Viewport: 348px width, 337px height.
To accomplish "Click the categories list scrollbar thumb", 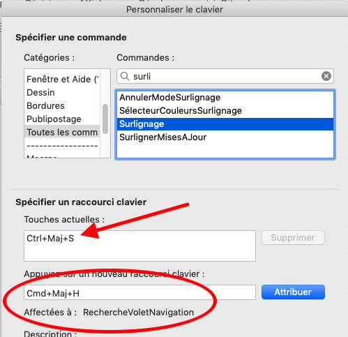I will (105, 119).
